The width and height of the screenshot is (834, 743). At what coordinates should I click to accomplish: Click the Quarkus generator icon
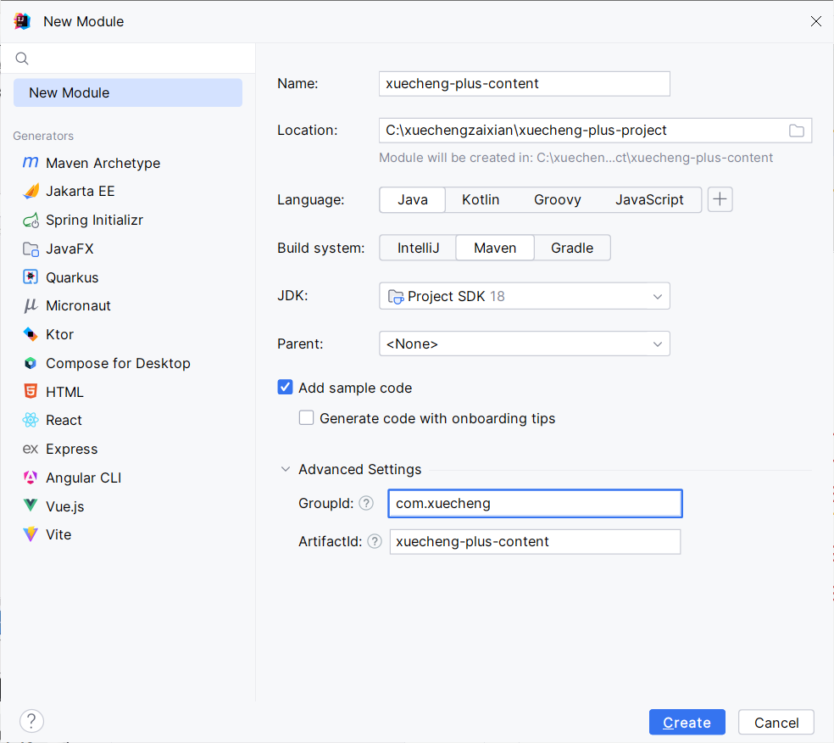(31, 277)
